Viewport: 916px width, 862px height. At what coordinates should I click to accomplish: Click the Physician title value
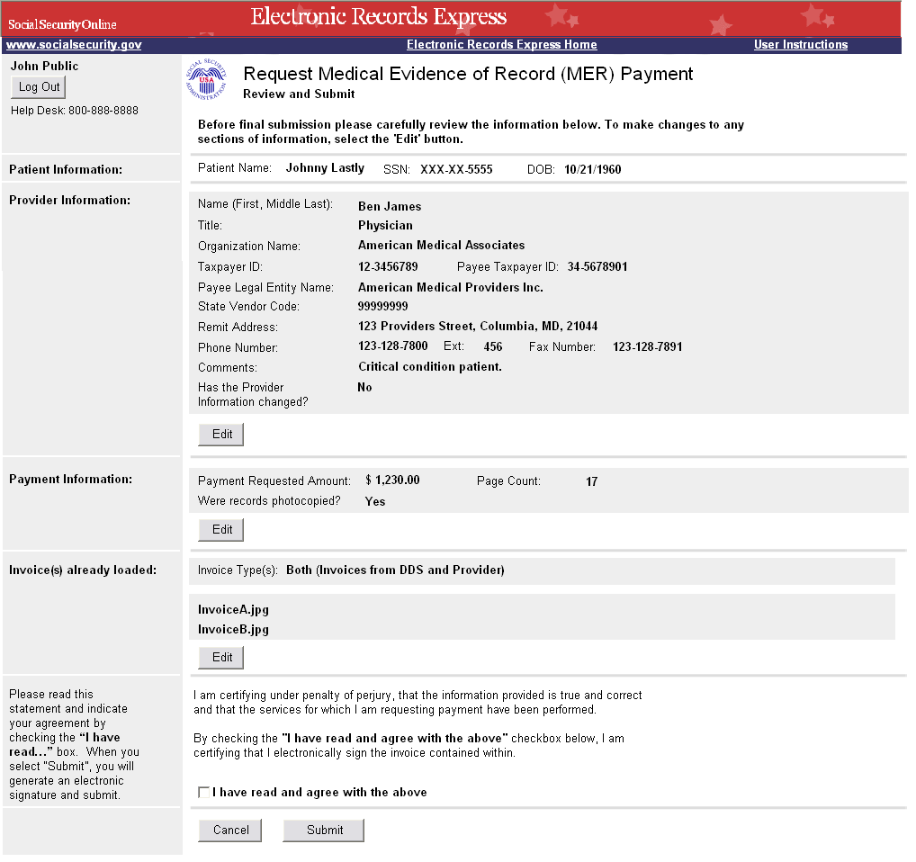385,226
